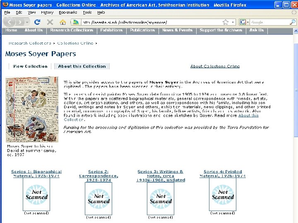Image resolution: width=298 pixels, height=223 pixels.
Task: Bookmark this page with the star icon
Action: point(226,22)
